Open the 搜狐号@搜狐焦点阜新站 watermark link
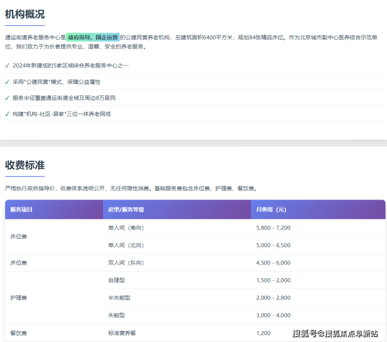The width and height of the screenshot is (387, 342). point(335,334)
